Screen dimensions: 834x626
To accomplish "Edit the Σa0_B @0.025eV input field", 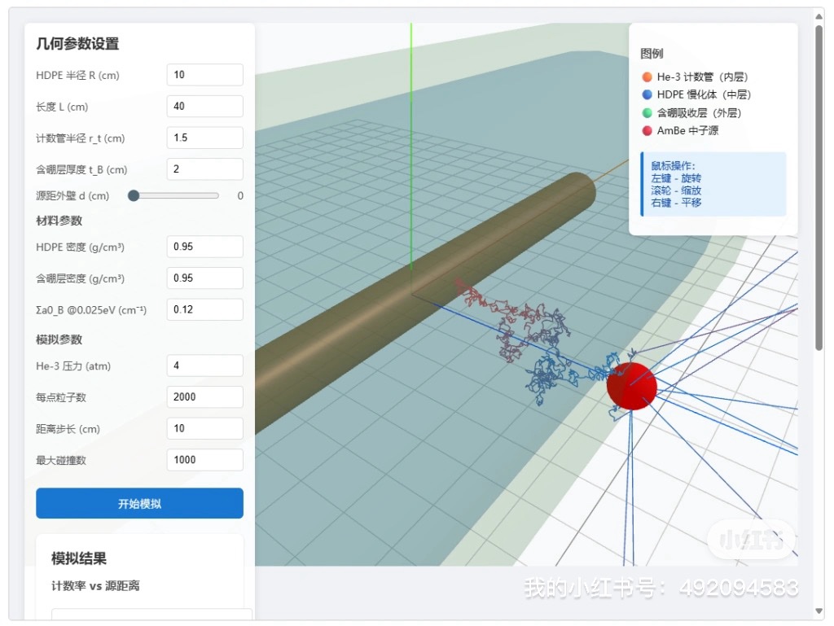I will point(204,309).
